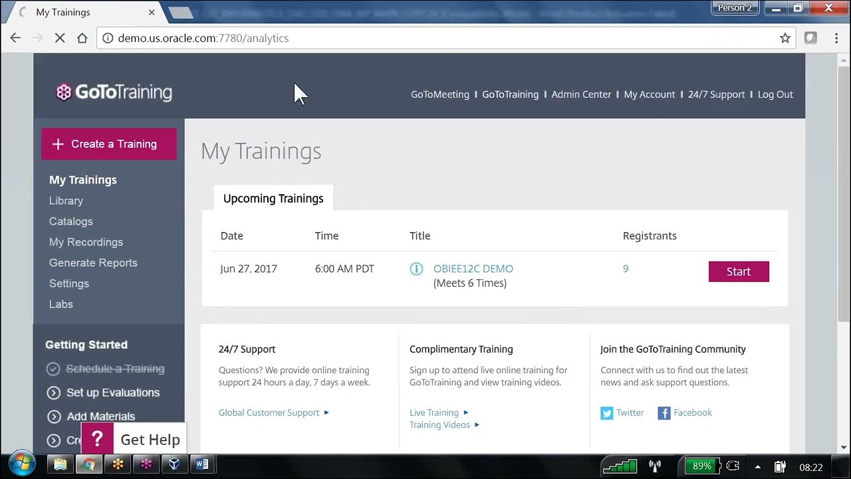The width and height of the screenshot is (851, 479).
Task: Click the Get Help question mark icon
Action: coord(97,439)
